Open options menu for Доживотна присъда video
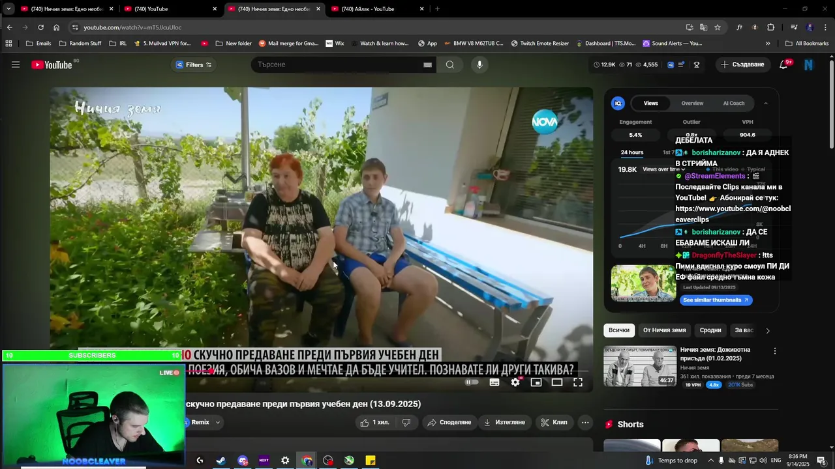 pos(775,350)
